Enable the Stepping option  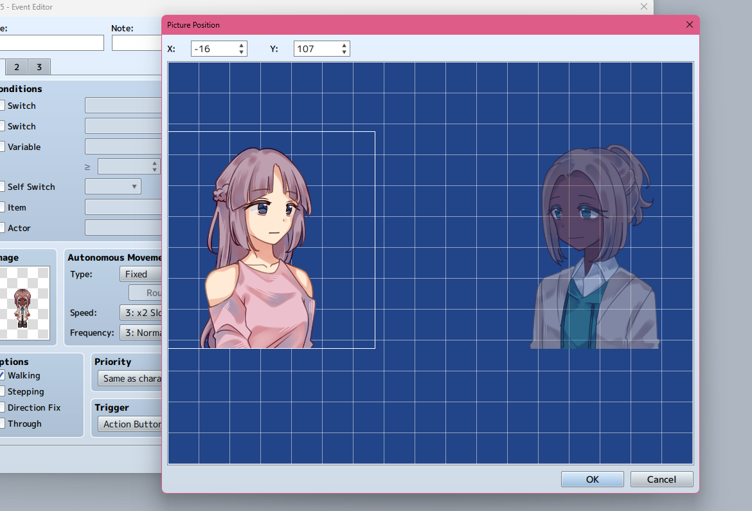coord(3,391)
